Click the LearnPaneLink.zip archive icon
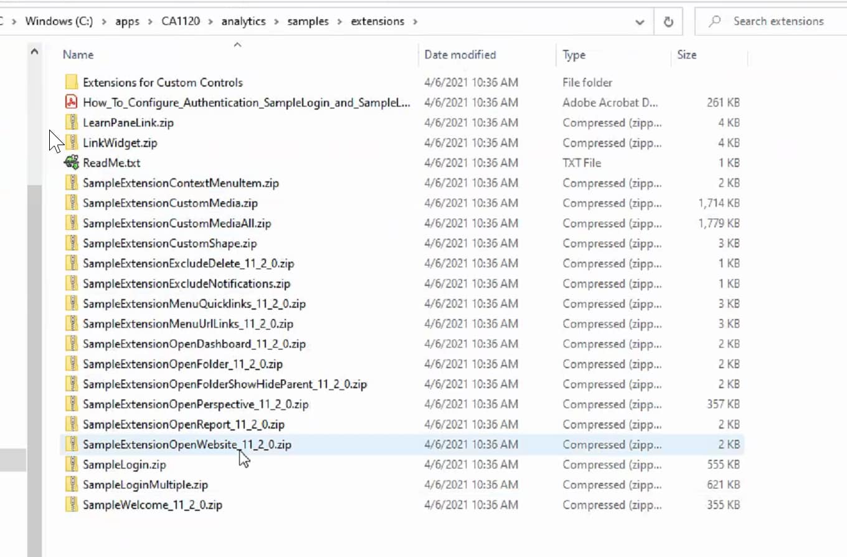Image resolution: width=847 pixels, height=557 pixels. (72, 123)
